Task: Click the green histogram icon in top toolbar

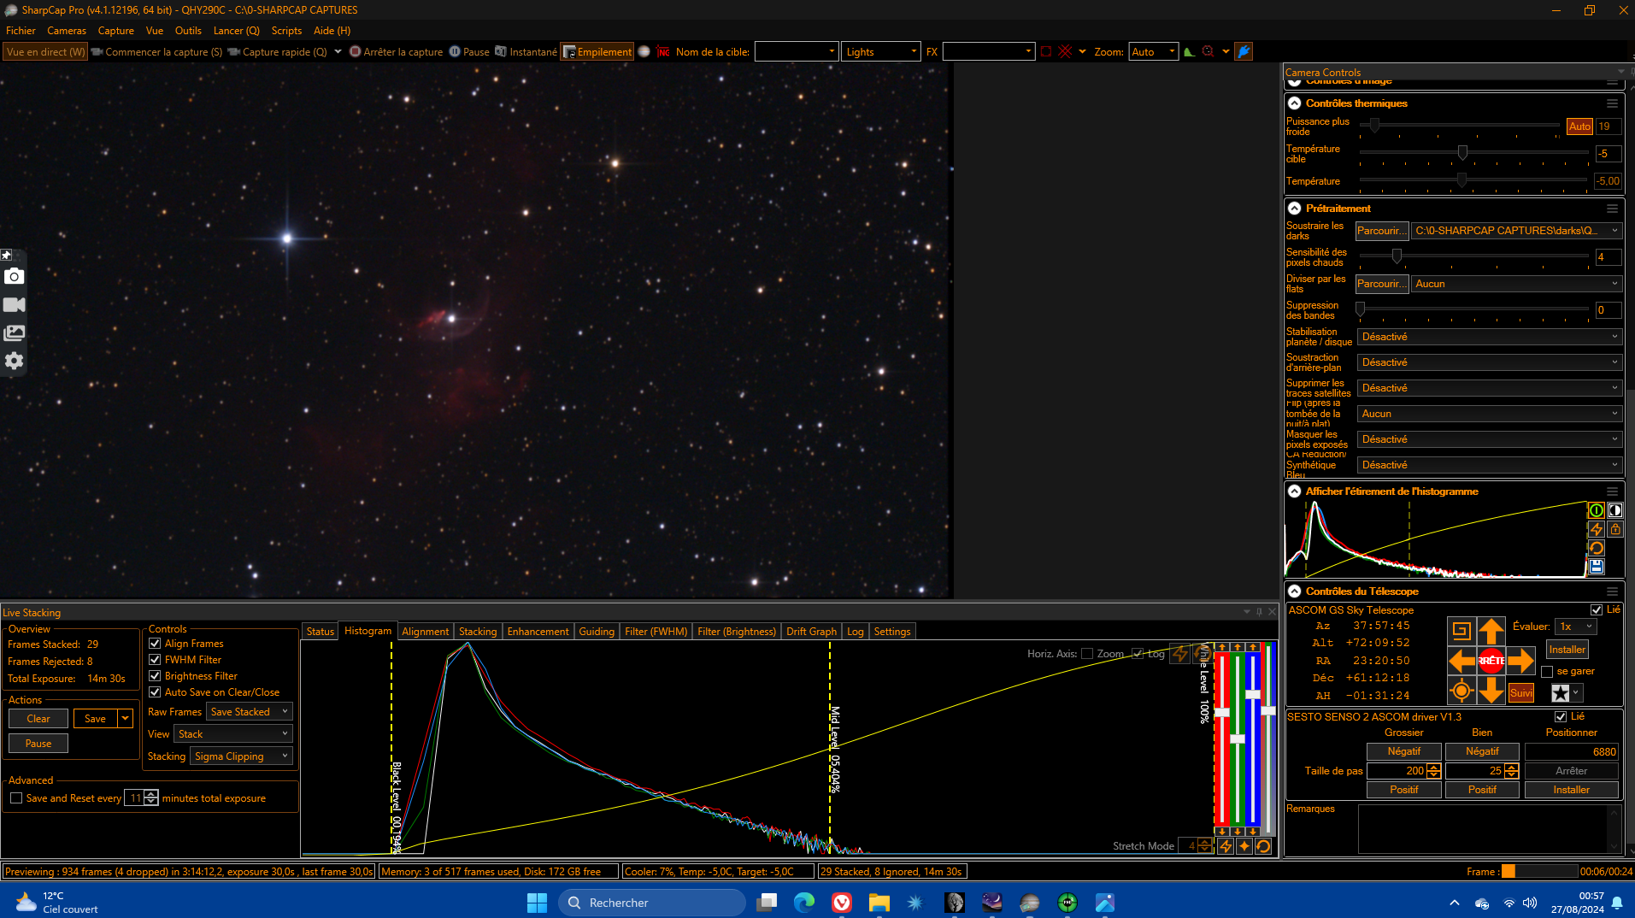Action: (1189, 51)
